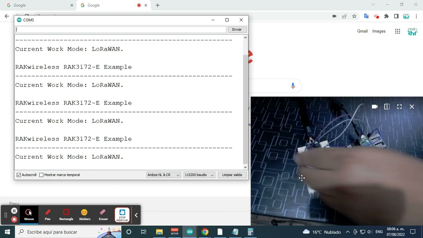This screenshot has width=423, height=238.
Task: Open the taskbar clock and date
Action: [x=396, y=232]
